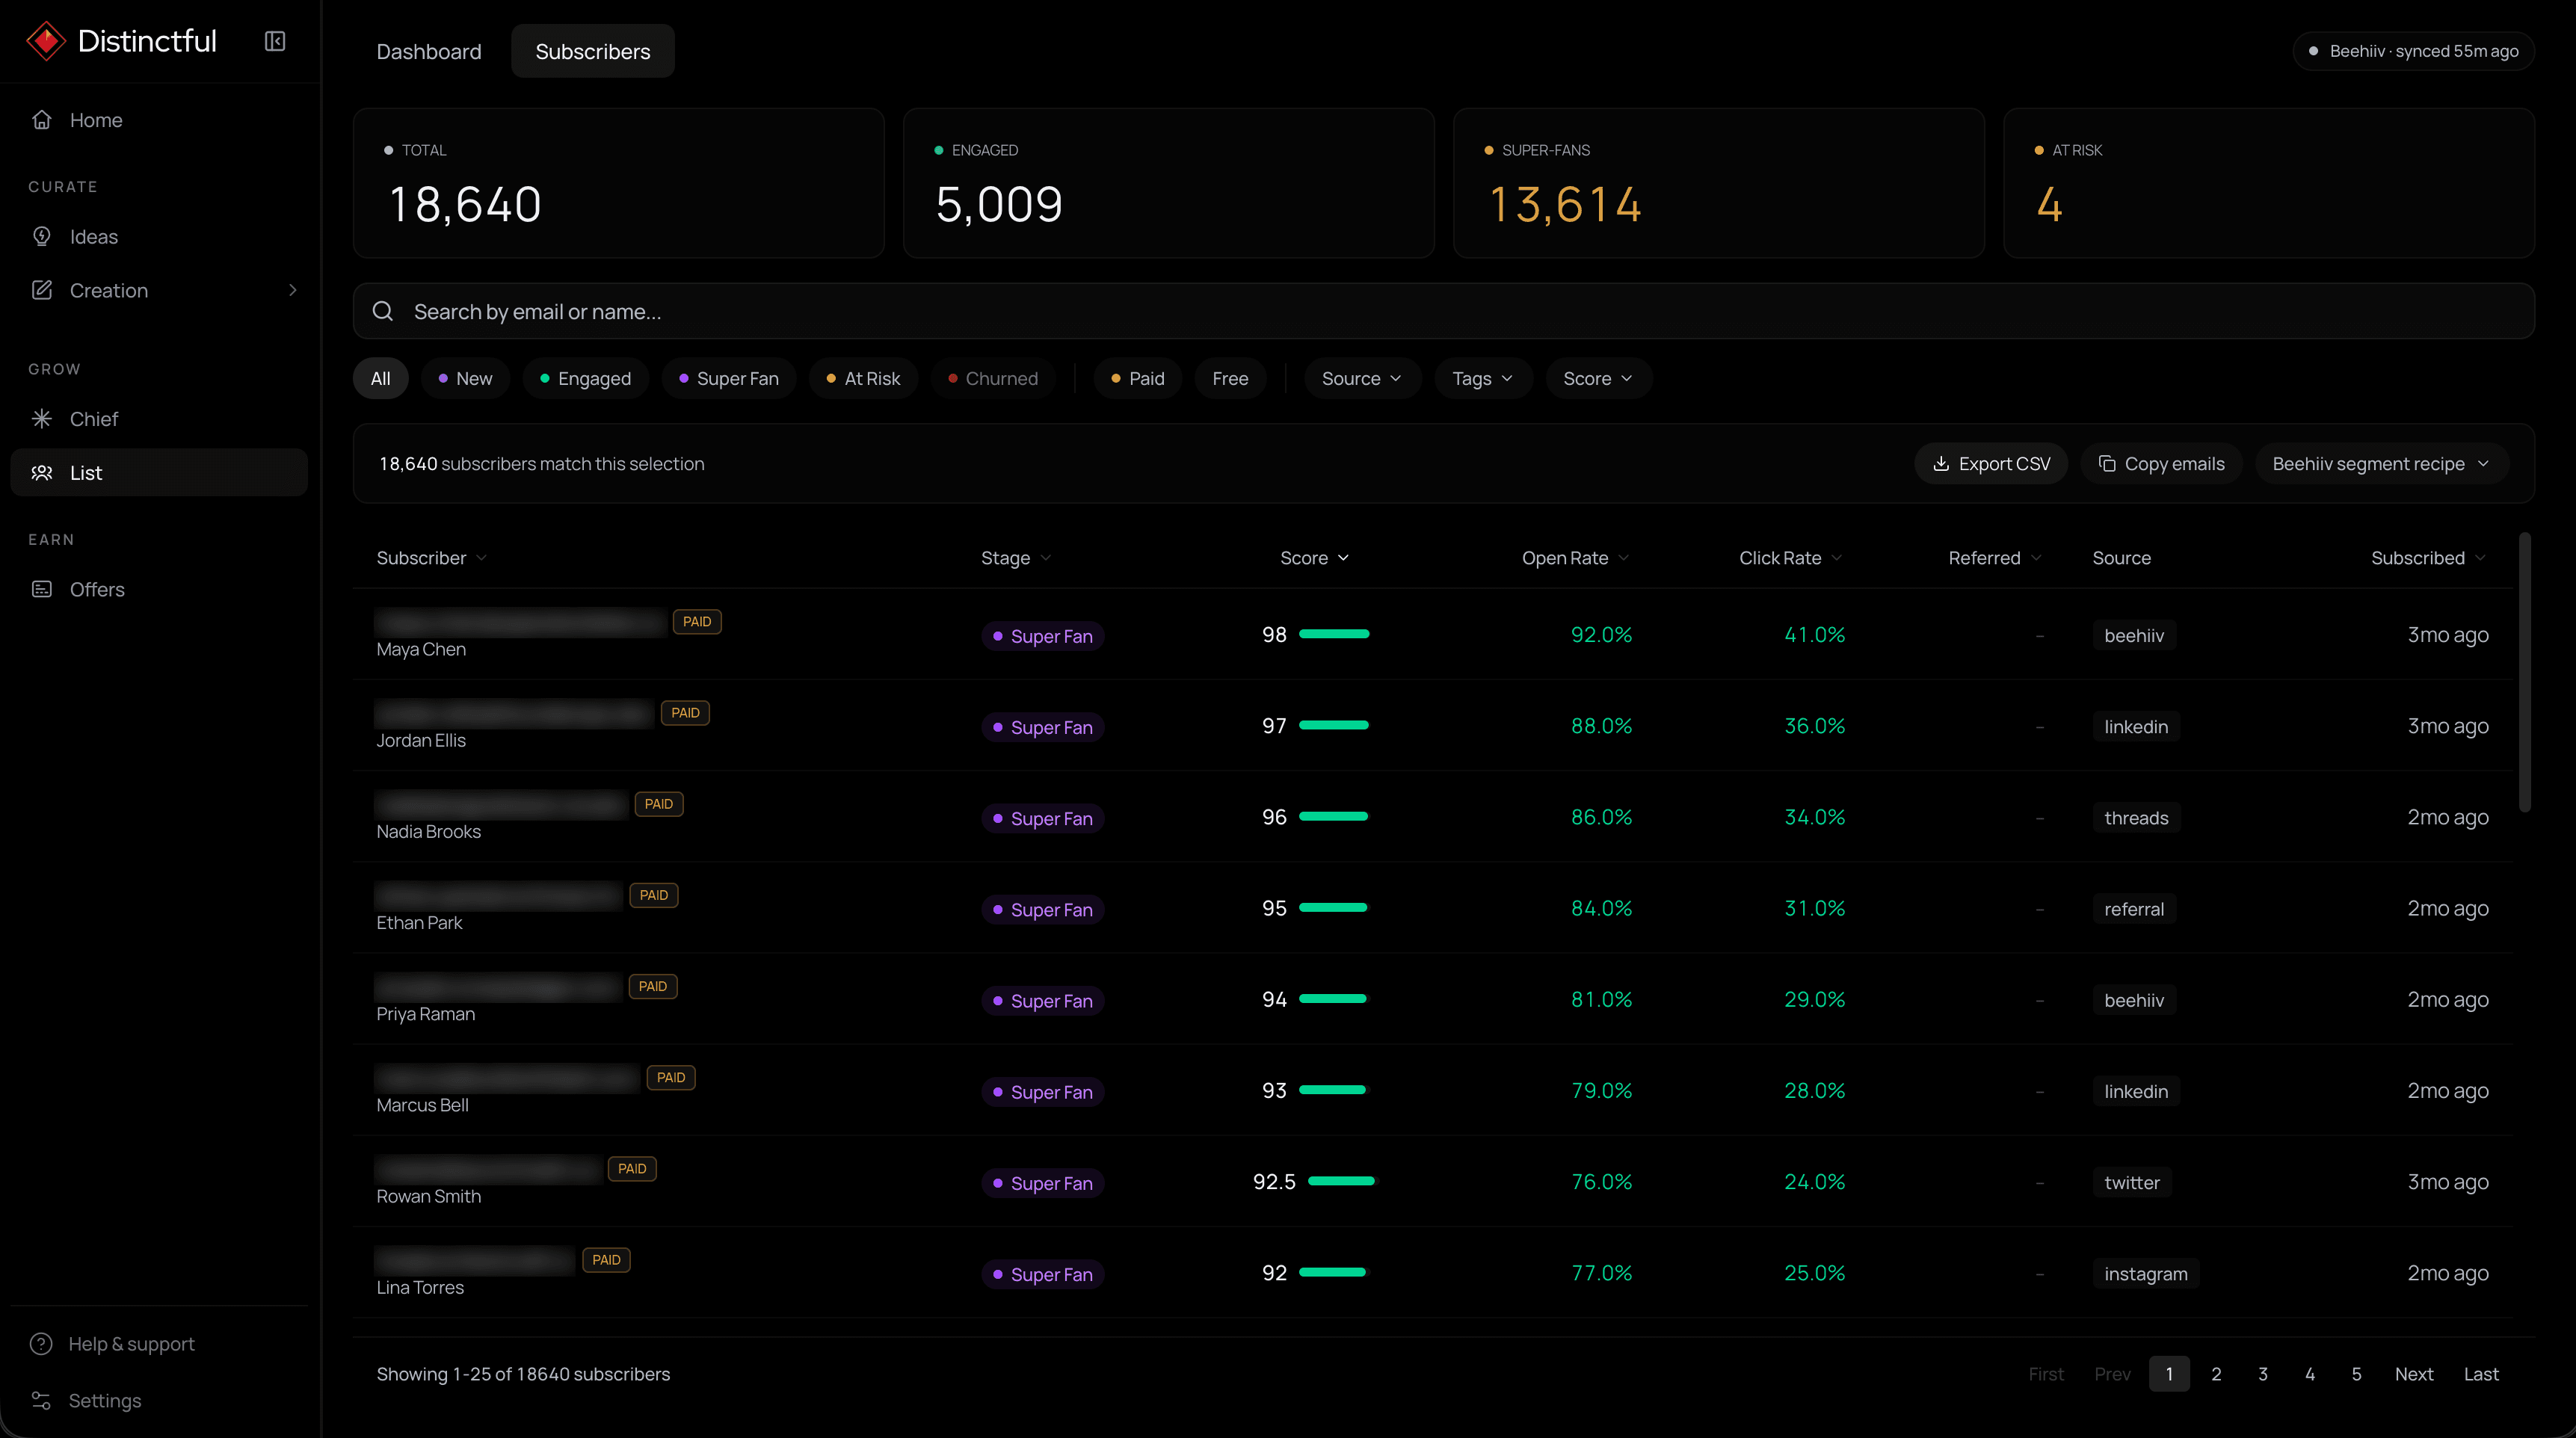Open the Tags filter dropdown
Viewport: 2576px width, 1438px height.
[x=1483, y=379]
